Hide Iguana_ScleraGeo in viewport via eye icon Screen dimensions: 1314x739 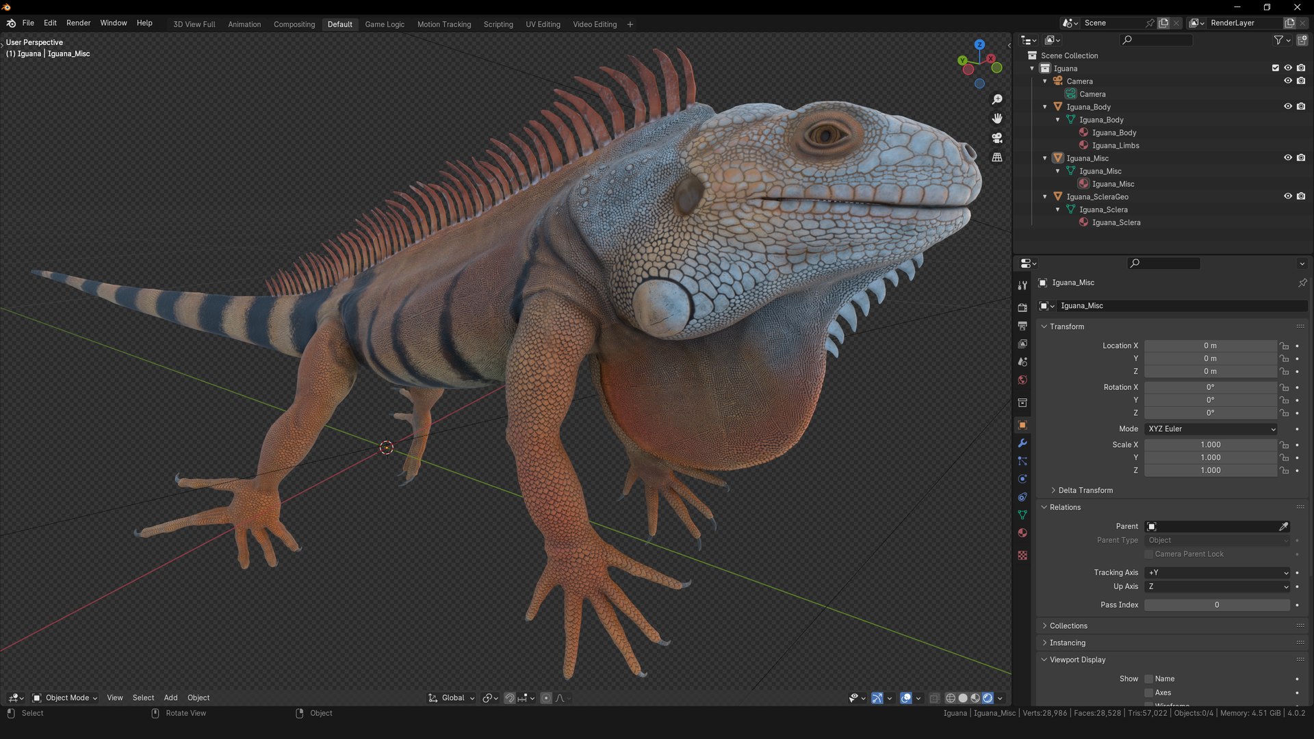point(1287,196)
